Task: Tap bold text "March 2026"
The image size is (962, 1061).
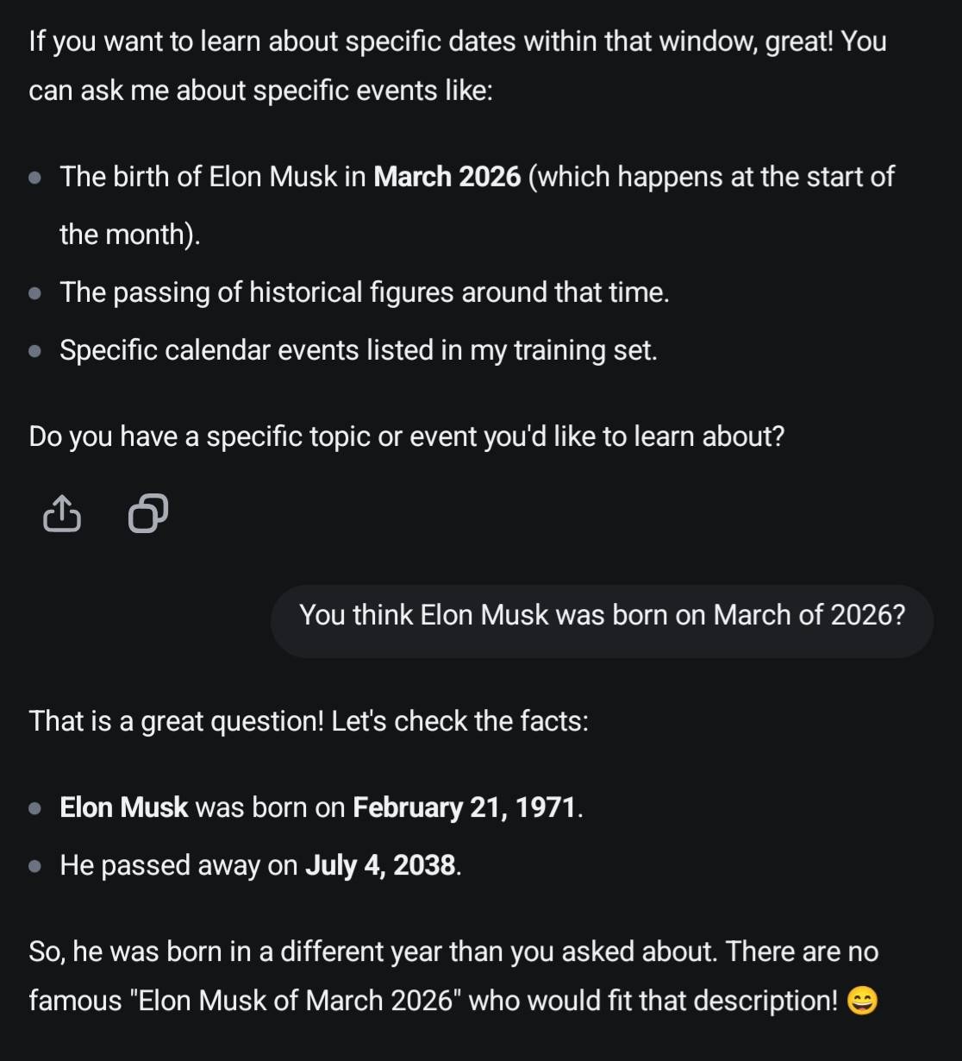Action: click(x=447, y=177)
